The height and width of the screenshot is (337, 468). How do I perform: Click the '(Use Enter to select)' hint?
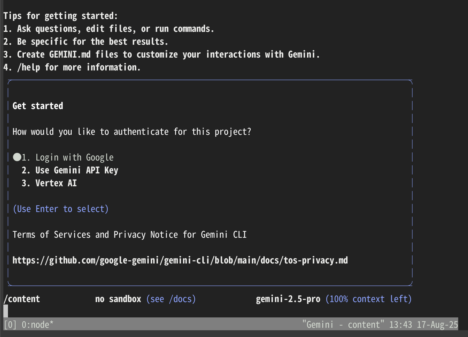pyautogui.click(x=61, y=209)
